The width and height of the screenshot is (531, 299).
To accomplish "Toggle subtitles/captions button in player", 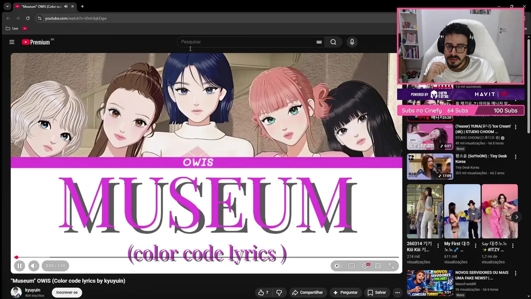I will (x=351, y=266).
